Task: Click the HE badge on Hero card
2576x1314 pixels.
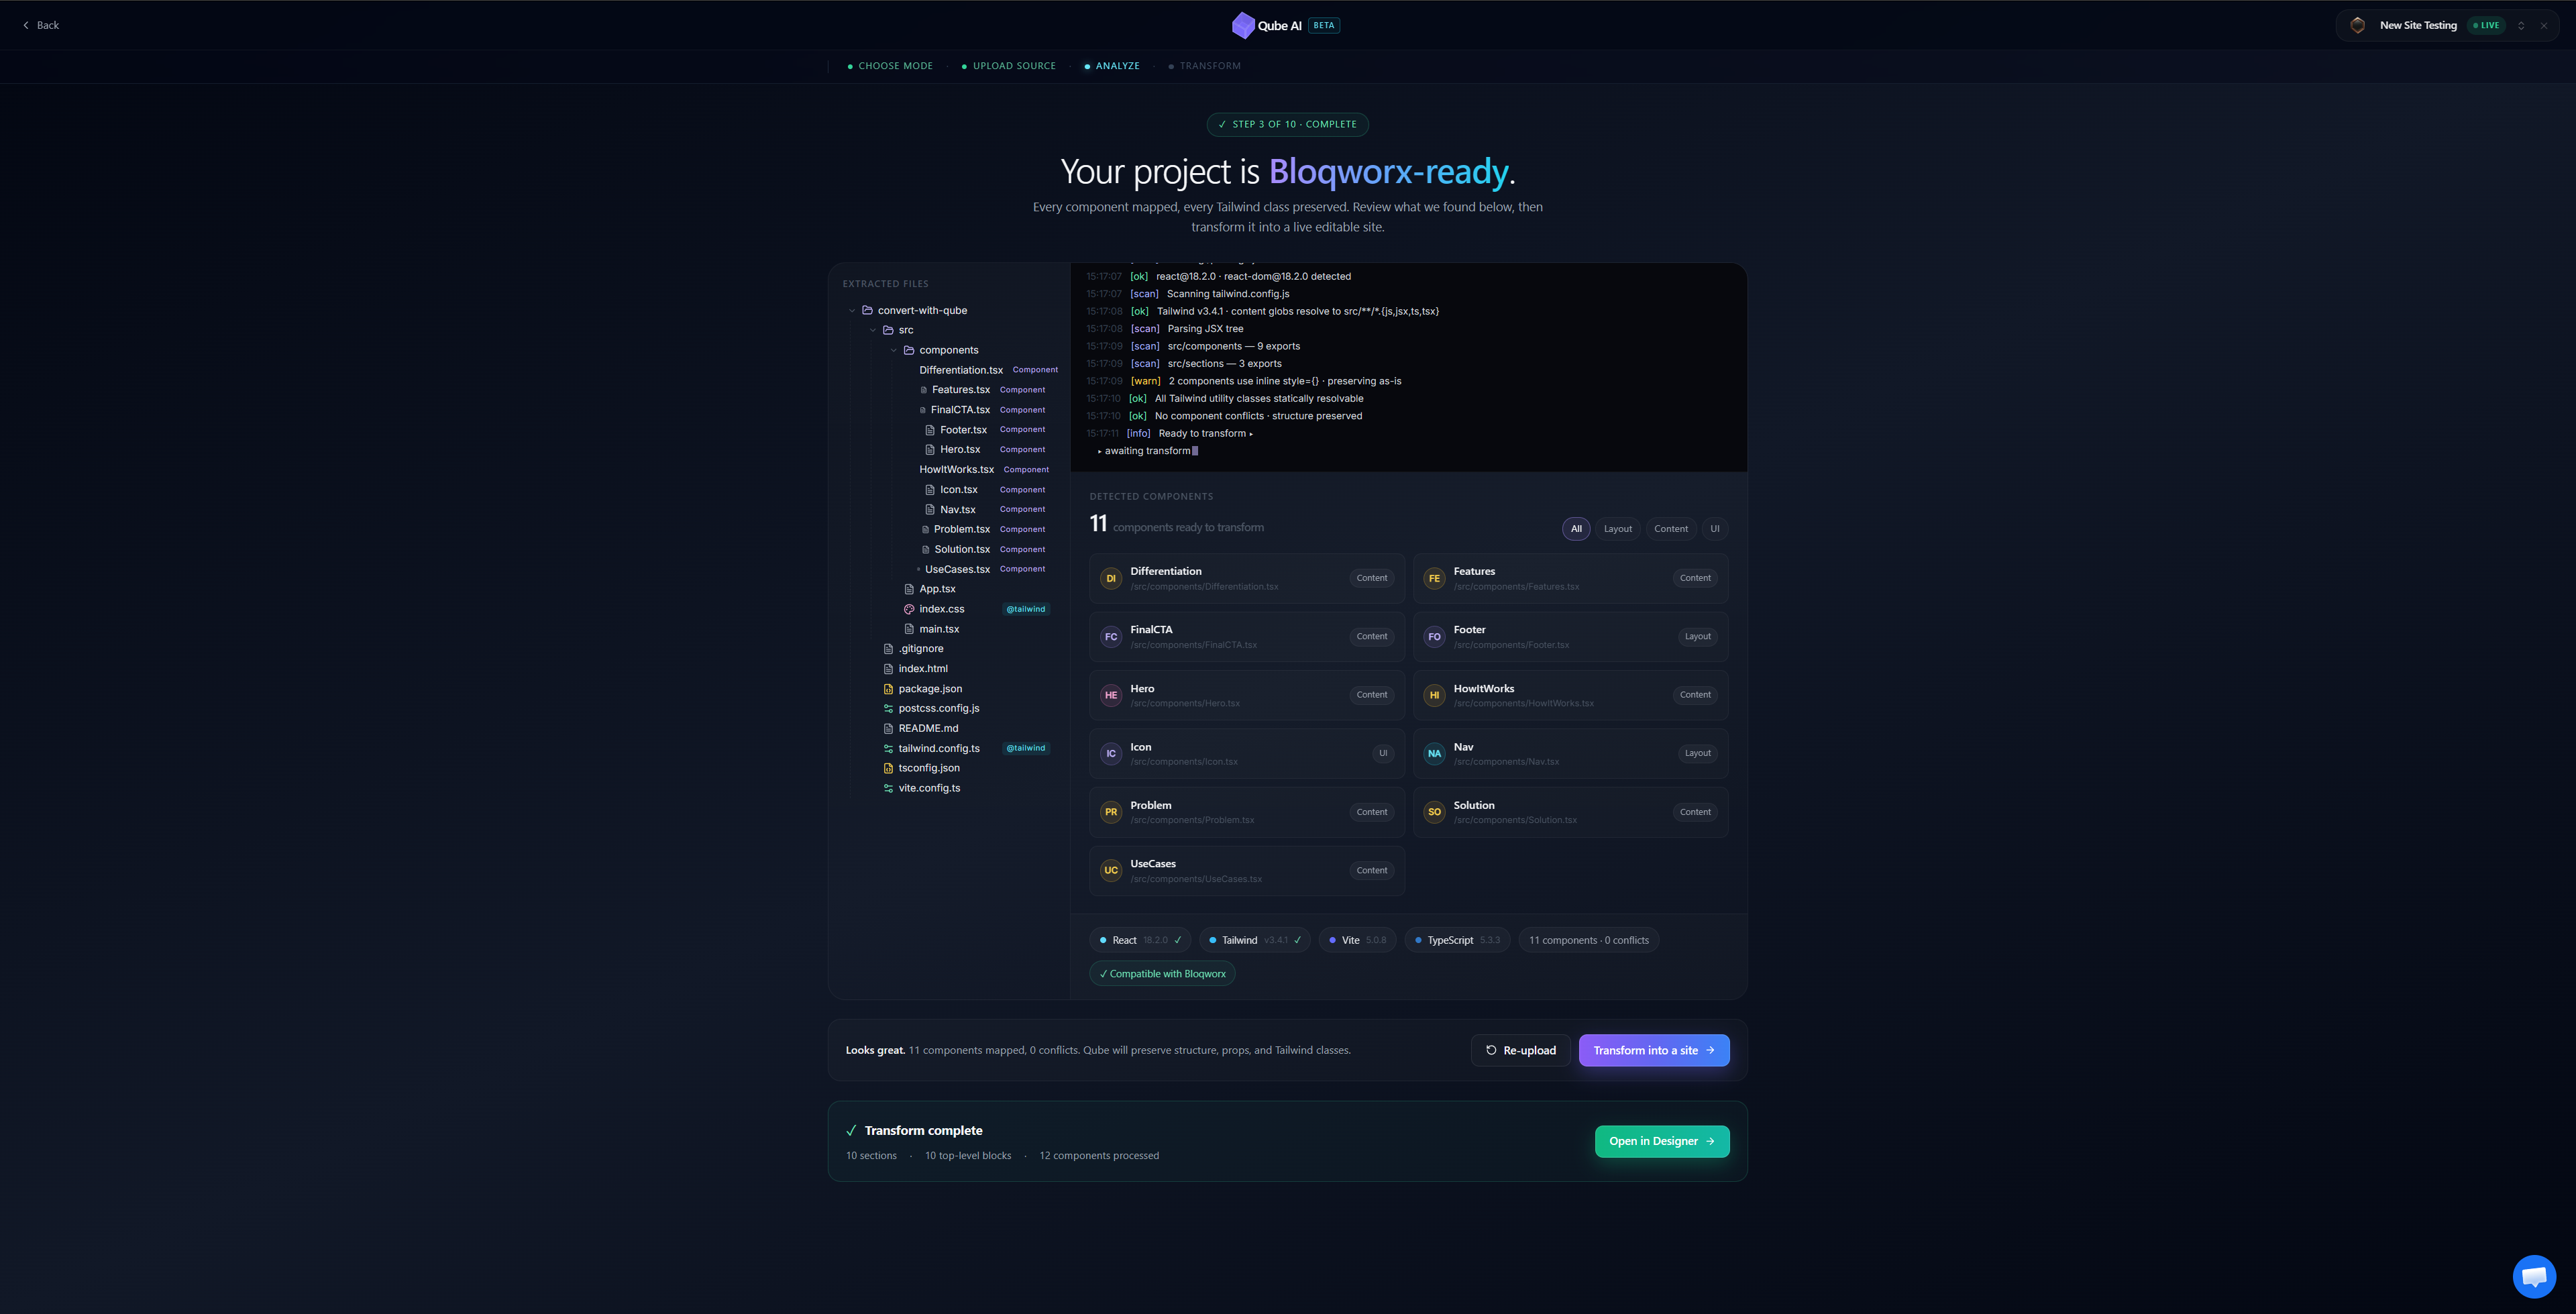Action: click(1110, 695)
